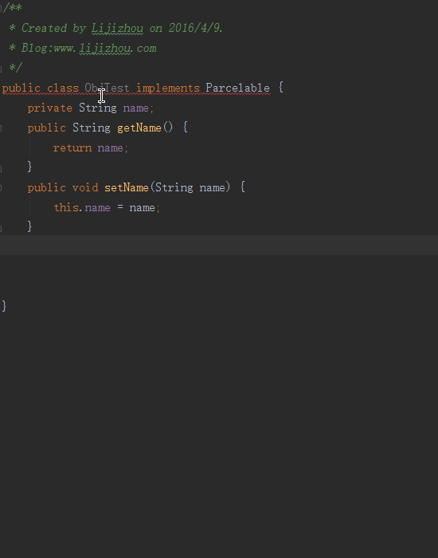
Task: Click the */ comment closing marker
Action: [x=15, y=68]
